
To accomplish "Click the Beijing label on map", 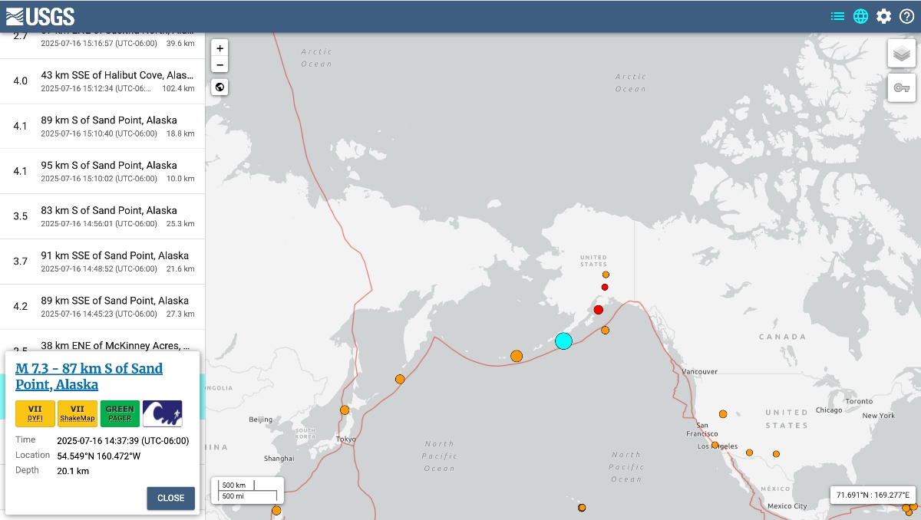I will tap(261, 420).
